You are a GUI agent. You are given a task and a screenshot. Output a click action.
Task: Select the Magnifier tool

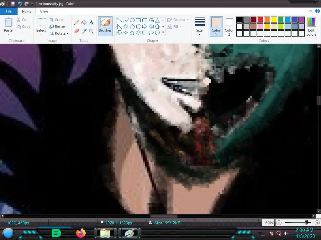[91, 31]
